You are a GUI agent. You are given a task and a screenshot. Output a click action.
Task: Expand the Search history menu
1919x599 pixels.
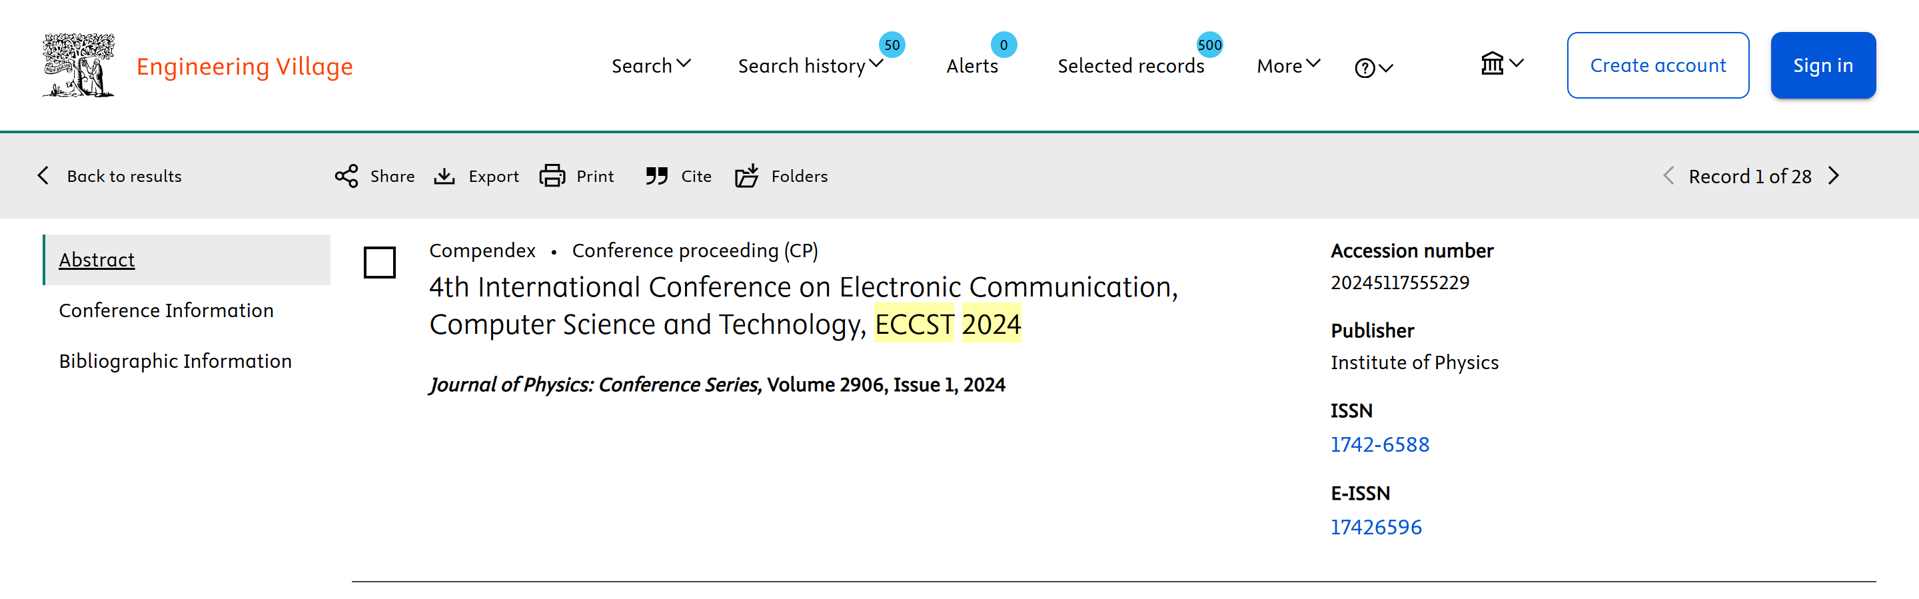pyautogui.click(x=808, y=65)
